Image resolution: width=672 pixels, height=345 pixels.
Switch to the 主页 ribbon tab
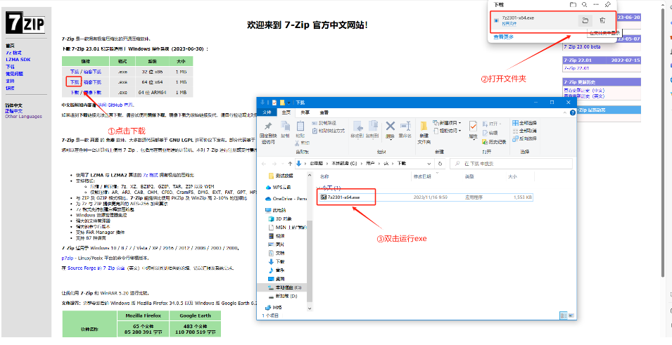[286, 112]
